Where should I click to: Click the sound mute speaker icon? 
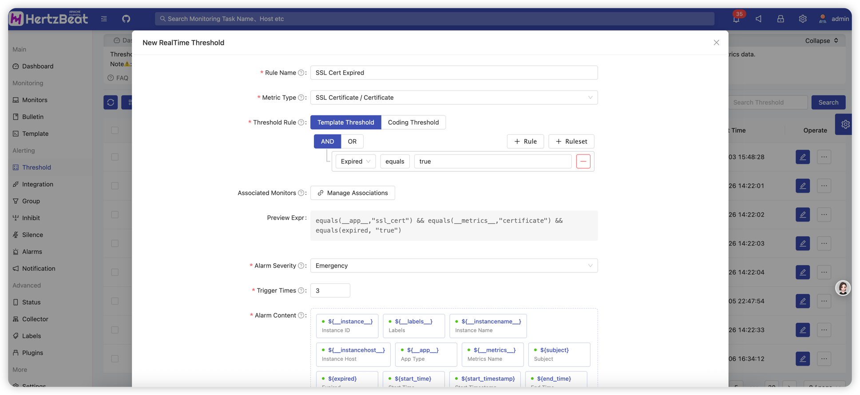[x=758, y=19]
